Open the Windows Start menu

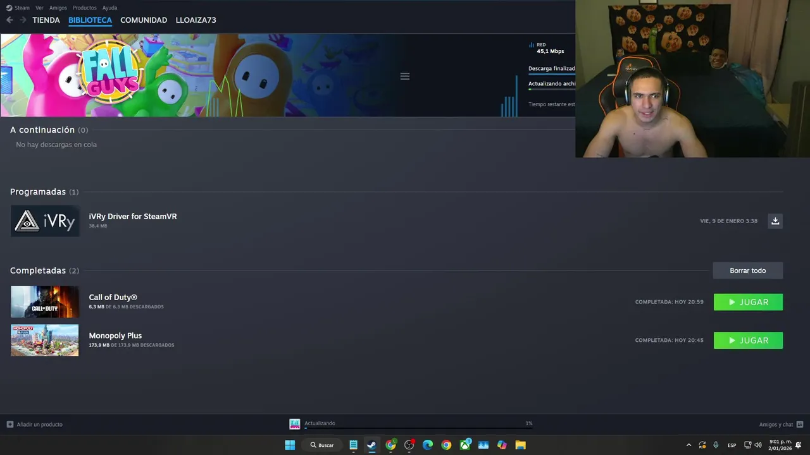[x=290, y=445]
